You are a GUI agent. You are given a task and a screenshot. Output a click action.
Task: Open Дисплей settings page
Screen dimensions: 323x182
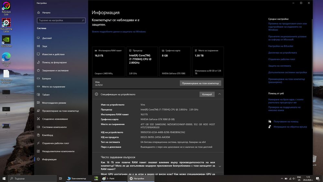(61, 38)
